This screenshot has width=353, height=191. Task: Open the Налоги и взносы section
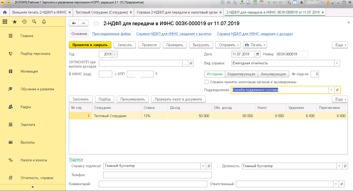click(x=34, y=160)
